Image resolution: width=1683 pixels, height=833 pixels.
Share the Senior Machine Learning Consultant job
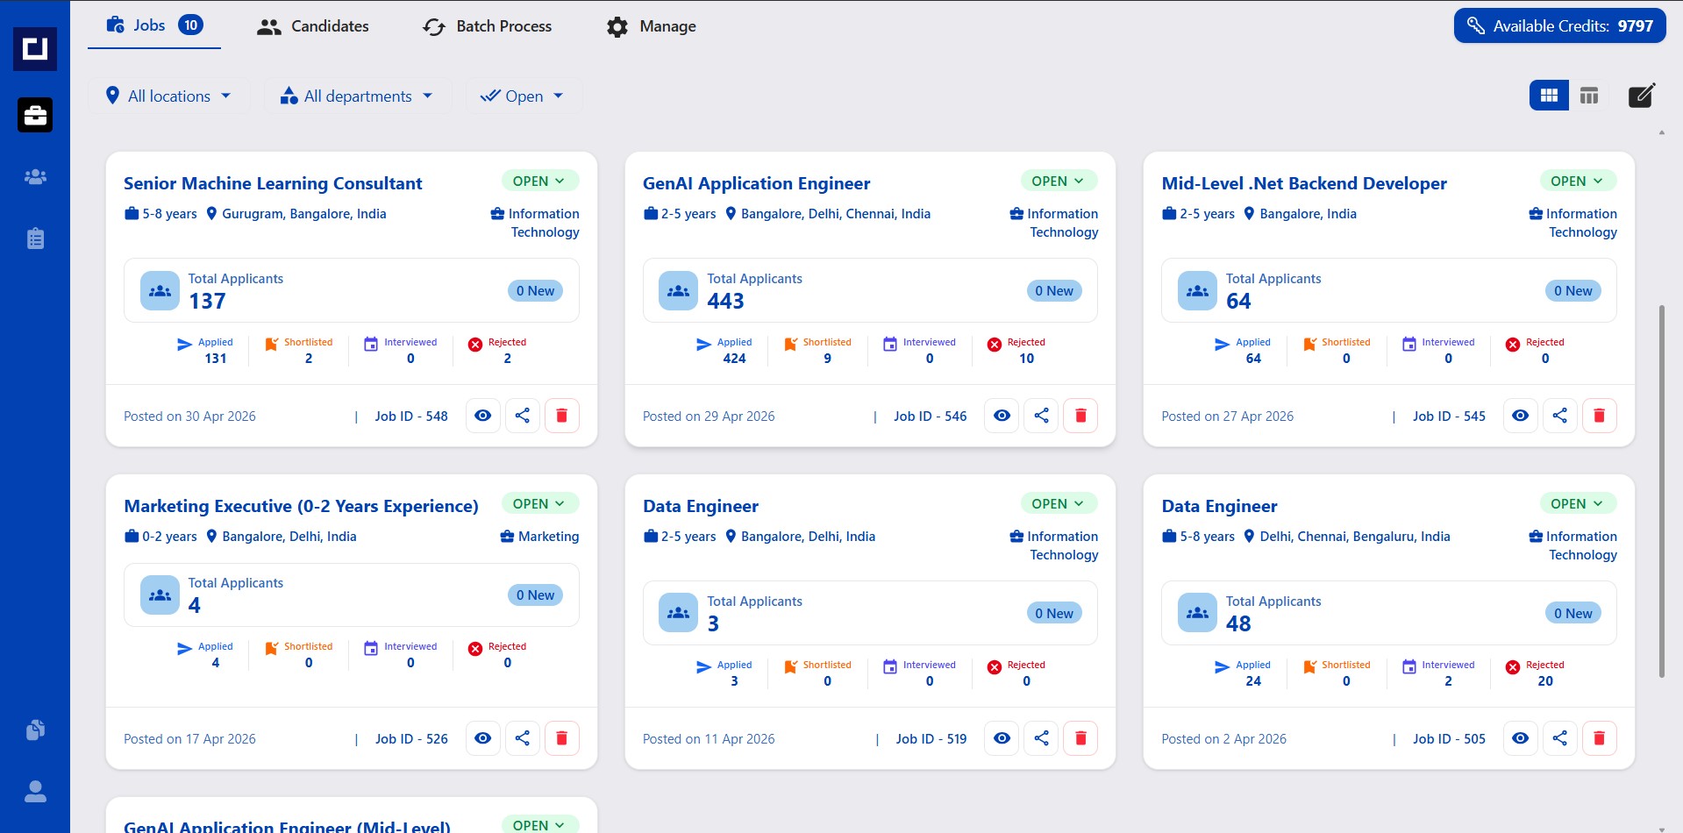coord(523,416)
